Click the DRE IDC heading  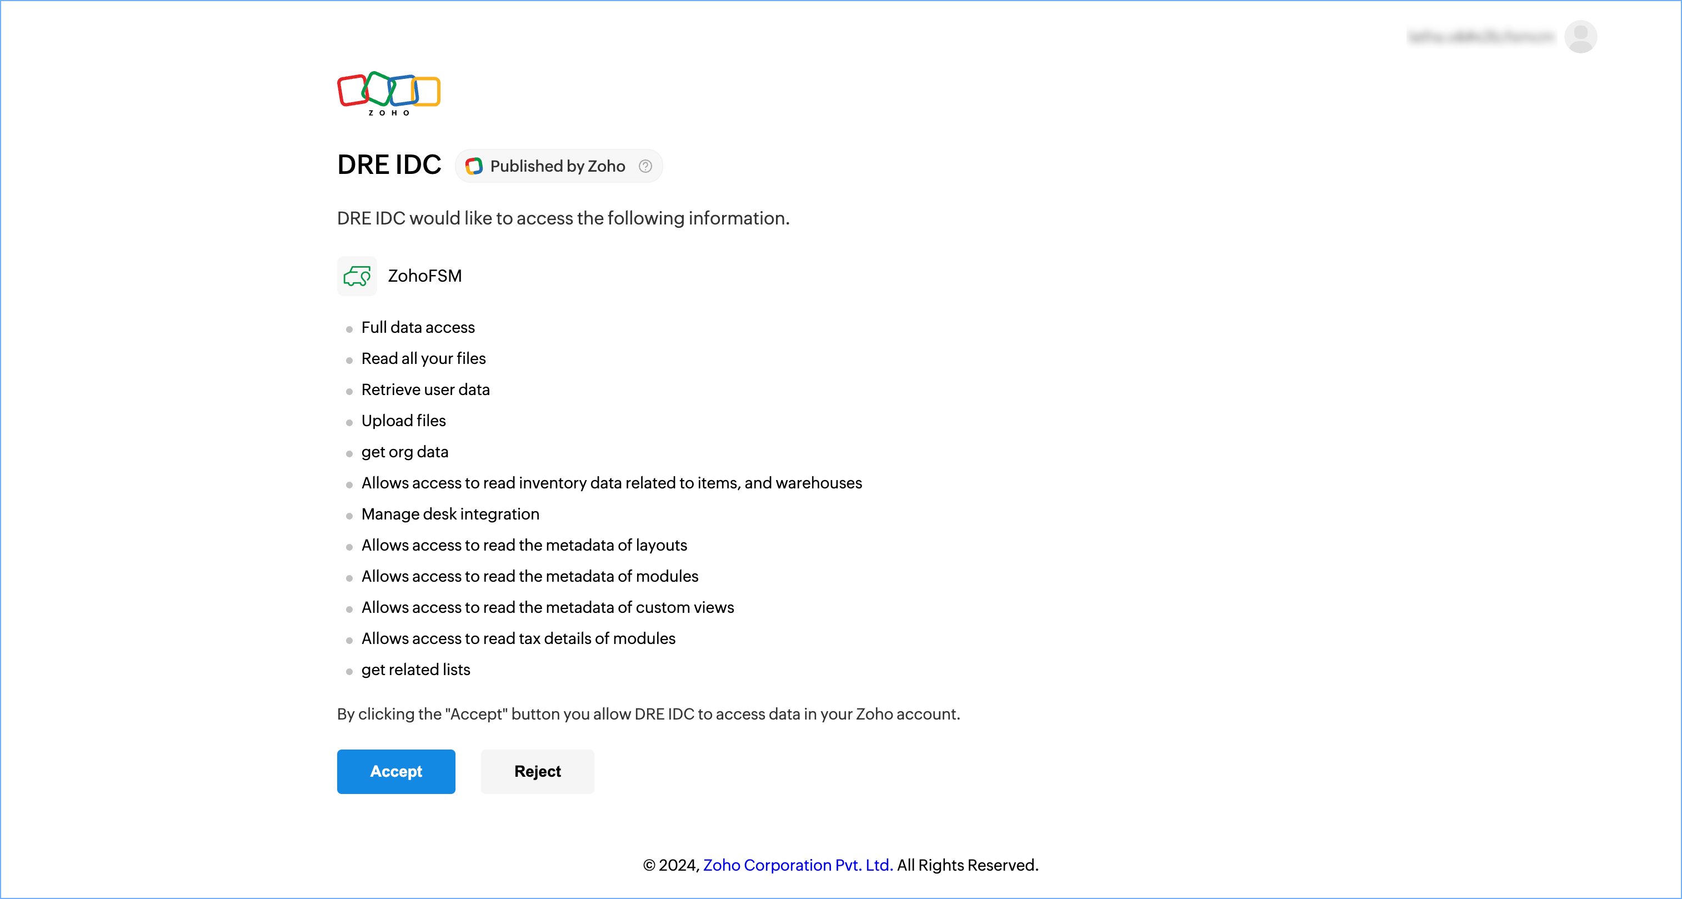pos(389,164)
